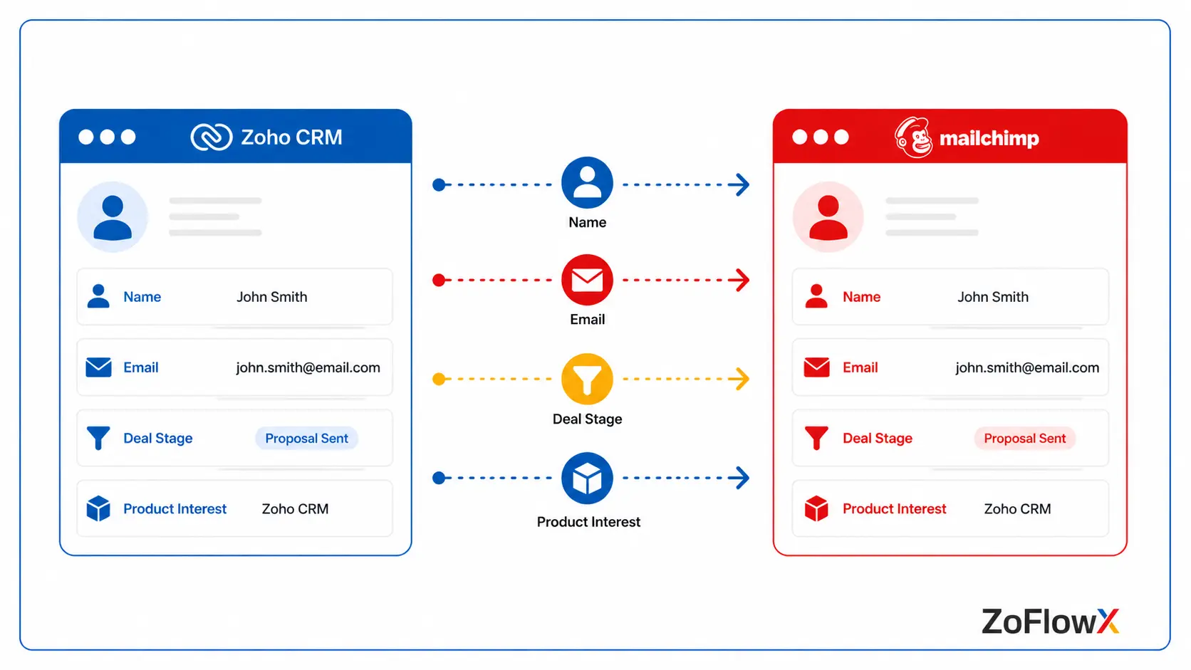The height and width of the screenshot is (670, 1191).
Task: Click the center blue Product Interest cube circle
Action: (587, 478)
